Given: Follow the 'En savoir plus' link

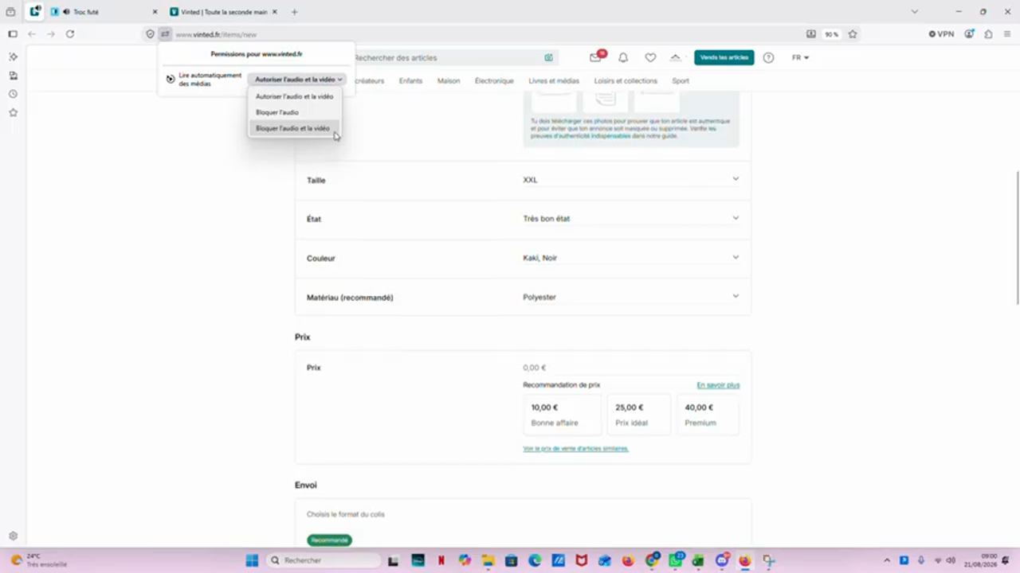Looking at the screenshot, I should point(718,385).
